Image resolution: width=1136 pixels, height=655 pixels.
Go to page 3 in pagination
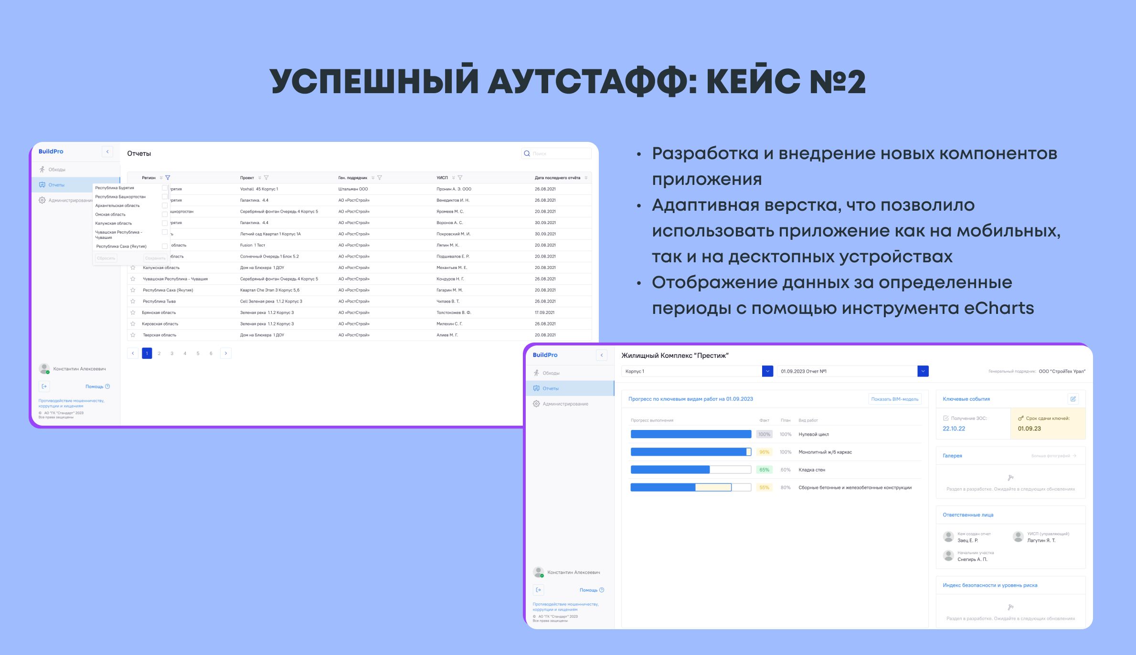point(172,354)
